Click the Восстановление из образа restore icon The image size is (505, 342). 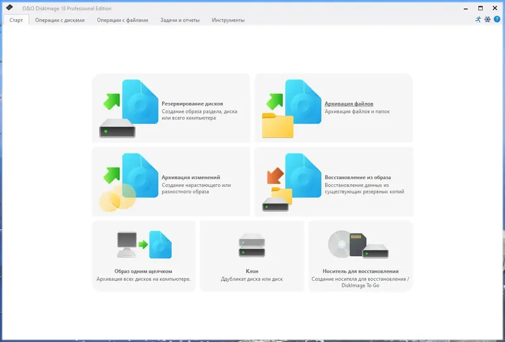pos(292,182)
